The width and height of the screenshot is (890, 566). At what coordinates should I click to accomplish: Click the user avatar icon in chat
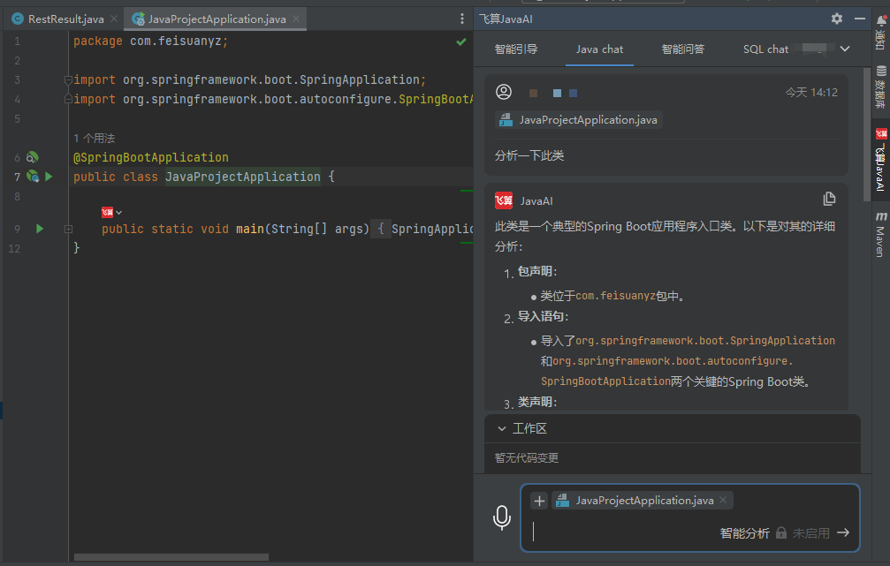click(x=504, y=92)
